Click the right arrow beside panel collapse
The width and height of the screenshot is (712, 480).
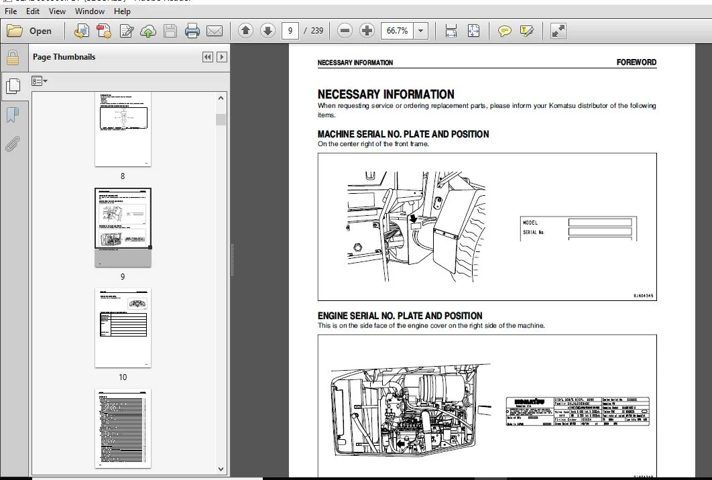point(222,57)
